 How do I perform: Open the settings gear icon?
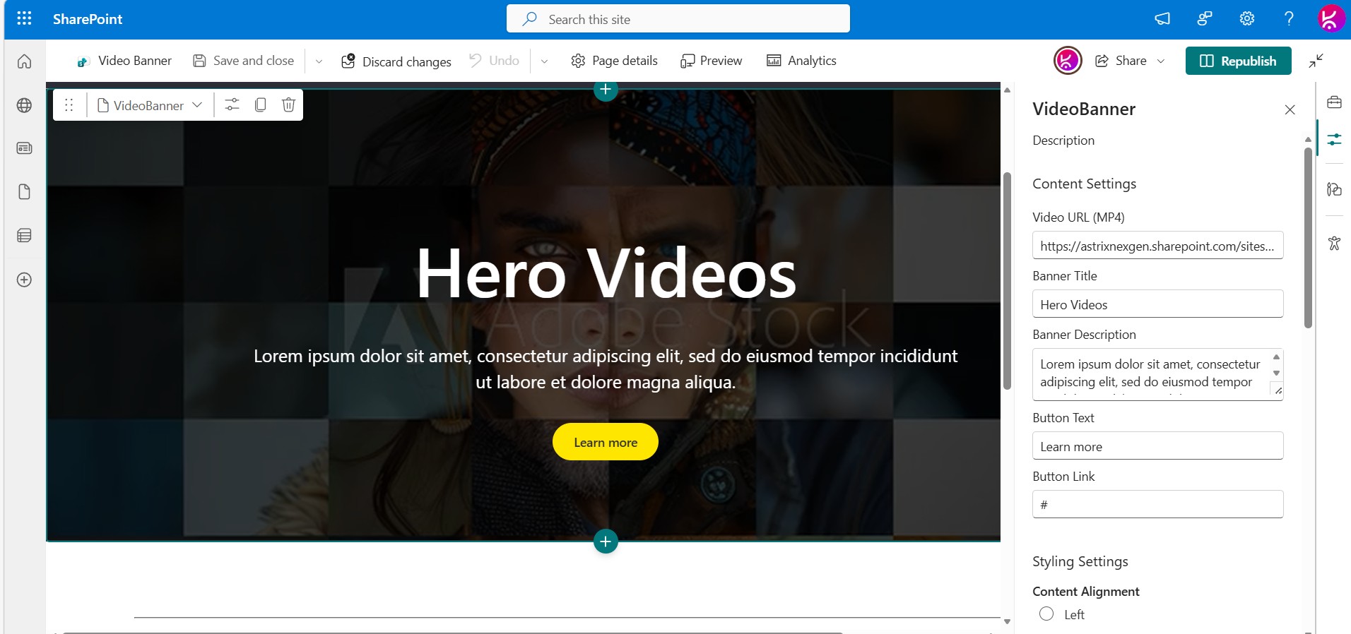tap(1247, 19)
